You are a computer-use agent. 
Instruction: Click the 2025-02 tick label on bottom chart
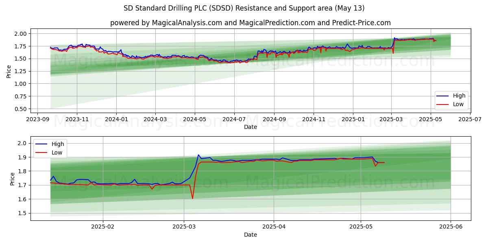[x=103, y=227]
